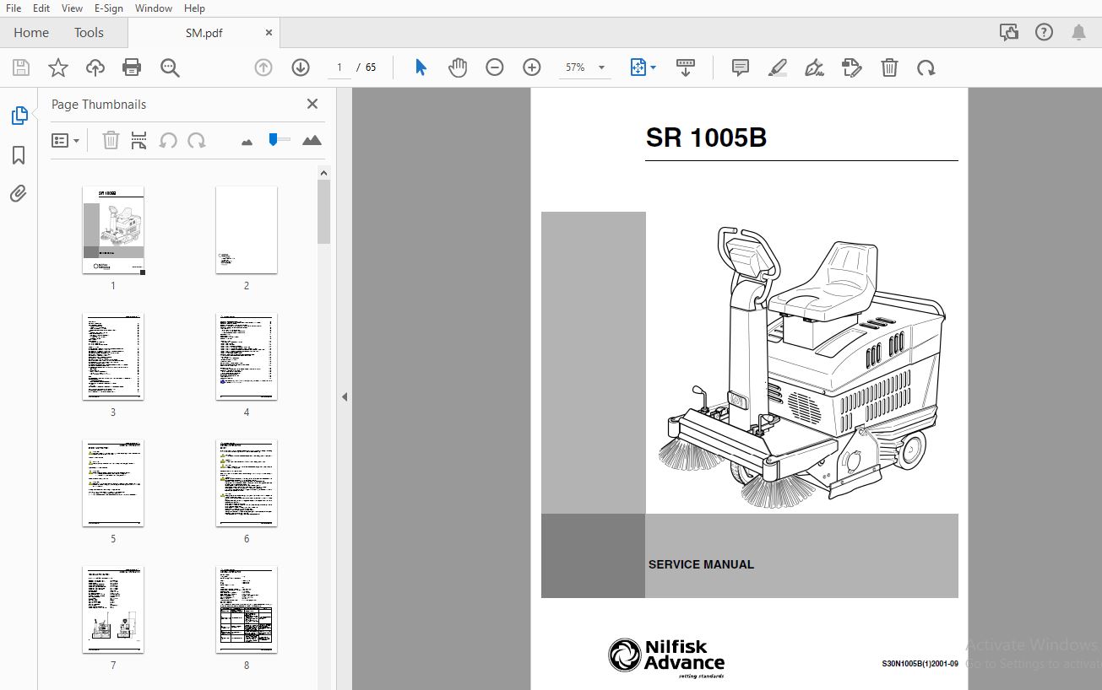Viewport: 1102px width, 690px height.
Task: Zoom out with the minus circle icon
Action: (495, 67)
